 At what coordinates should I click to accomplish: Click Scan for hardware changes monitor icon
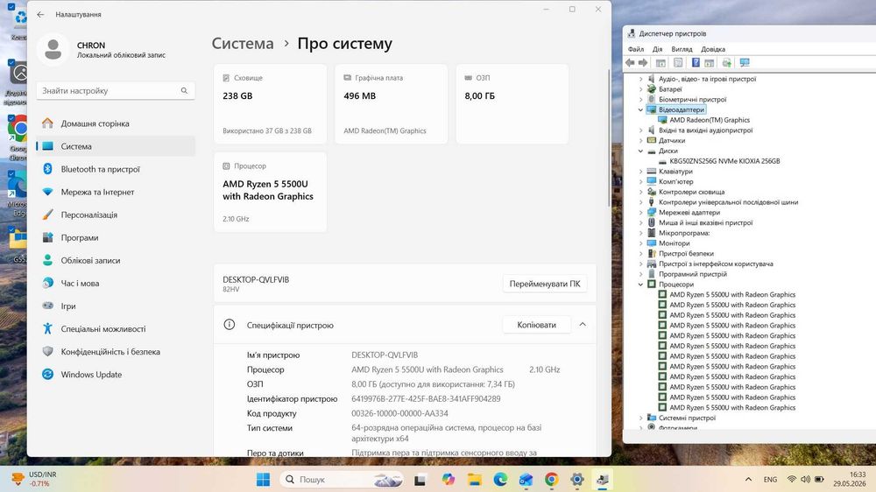744,62
